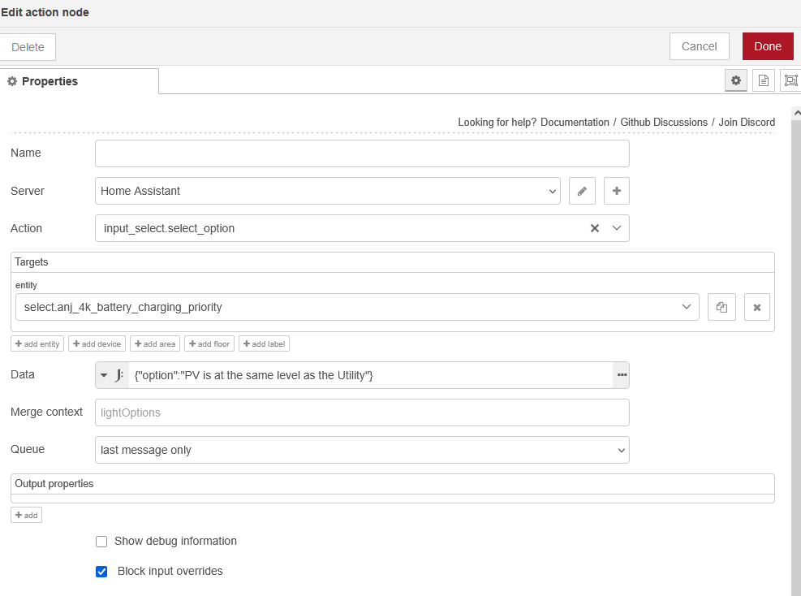
Task: Open the Documentation link
Action: (x=575, y=122)
